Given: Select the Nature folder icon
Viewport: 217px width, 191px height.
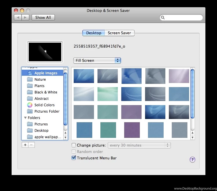Looking at the screenshot, I should click(x=30, y=79).
